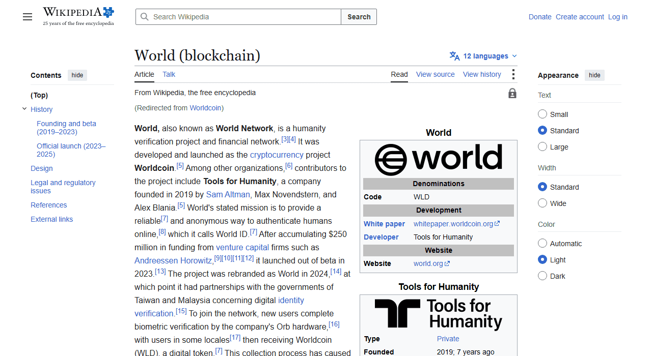Click the Search button

tap(359, 17)
